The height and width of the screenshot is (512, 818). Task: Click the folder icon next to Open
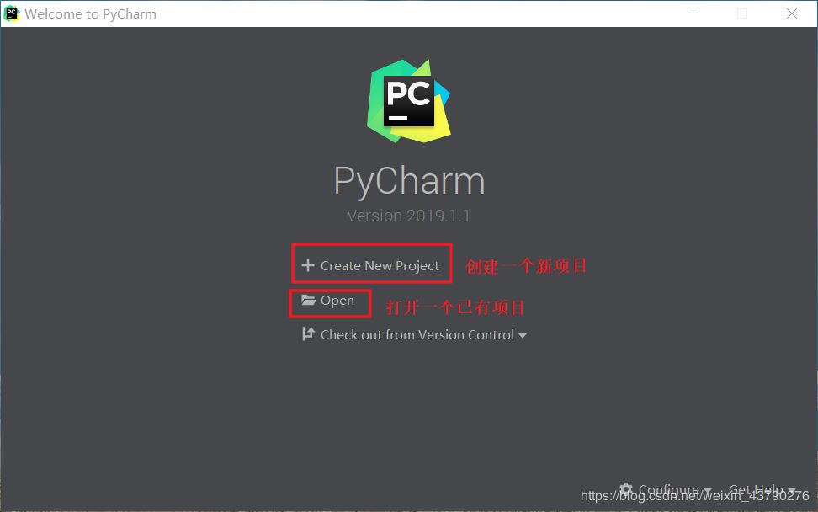point(308,300)
